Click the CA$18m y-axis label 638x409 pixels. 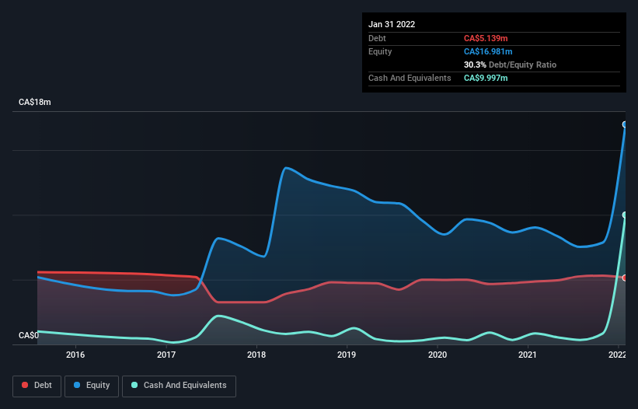35,102
